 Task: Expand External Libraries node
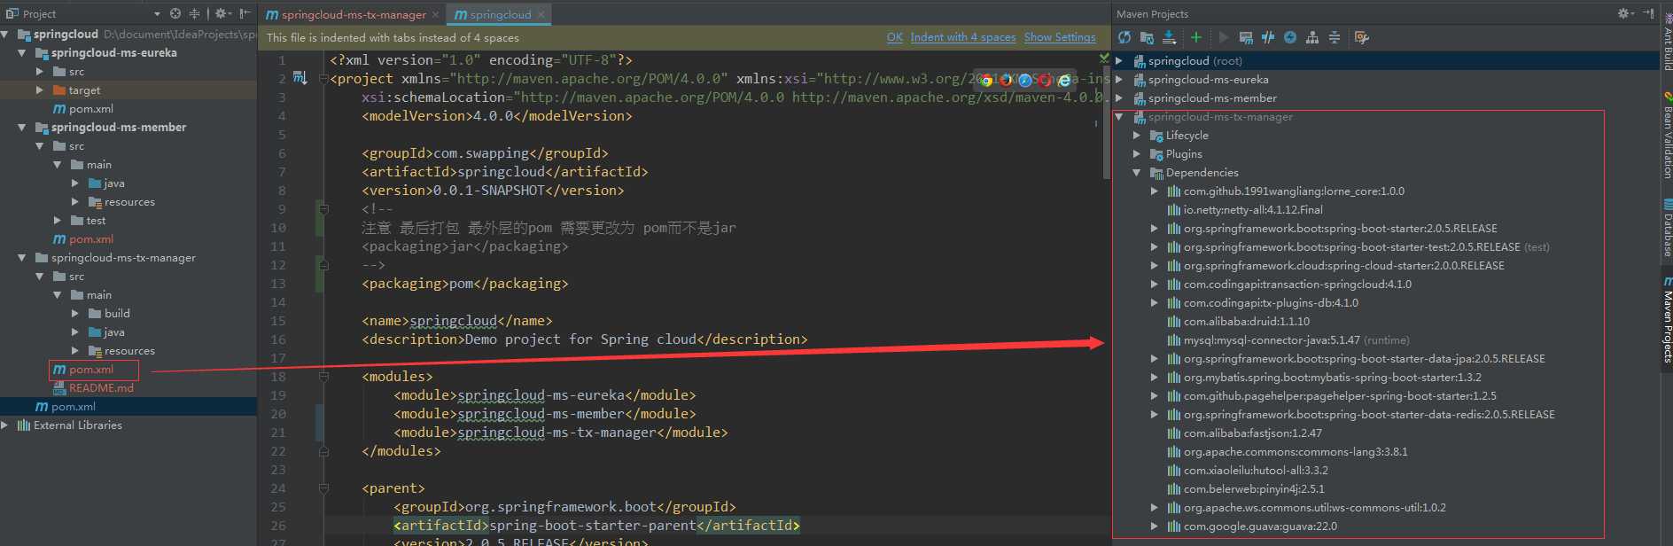click(x=5, y=425)
